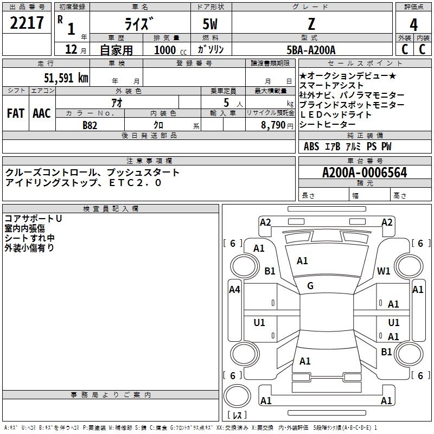
Task: Select the 長さ dimension field
Action: (324, 194)
